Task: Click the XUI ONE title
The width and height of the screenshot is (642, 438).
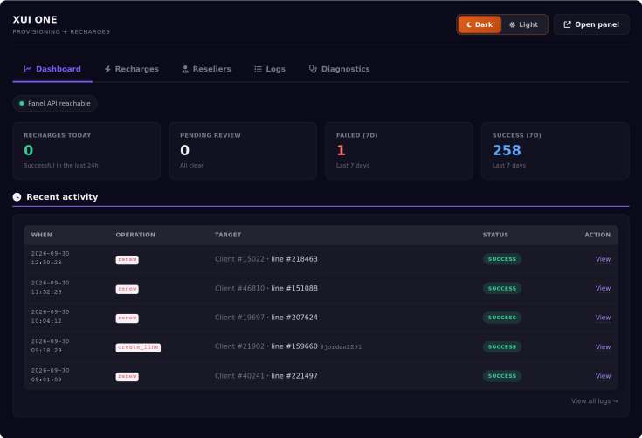Action: point(35,19)
